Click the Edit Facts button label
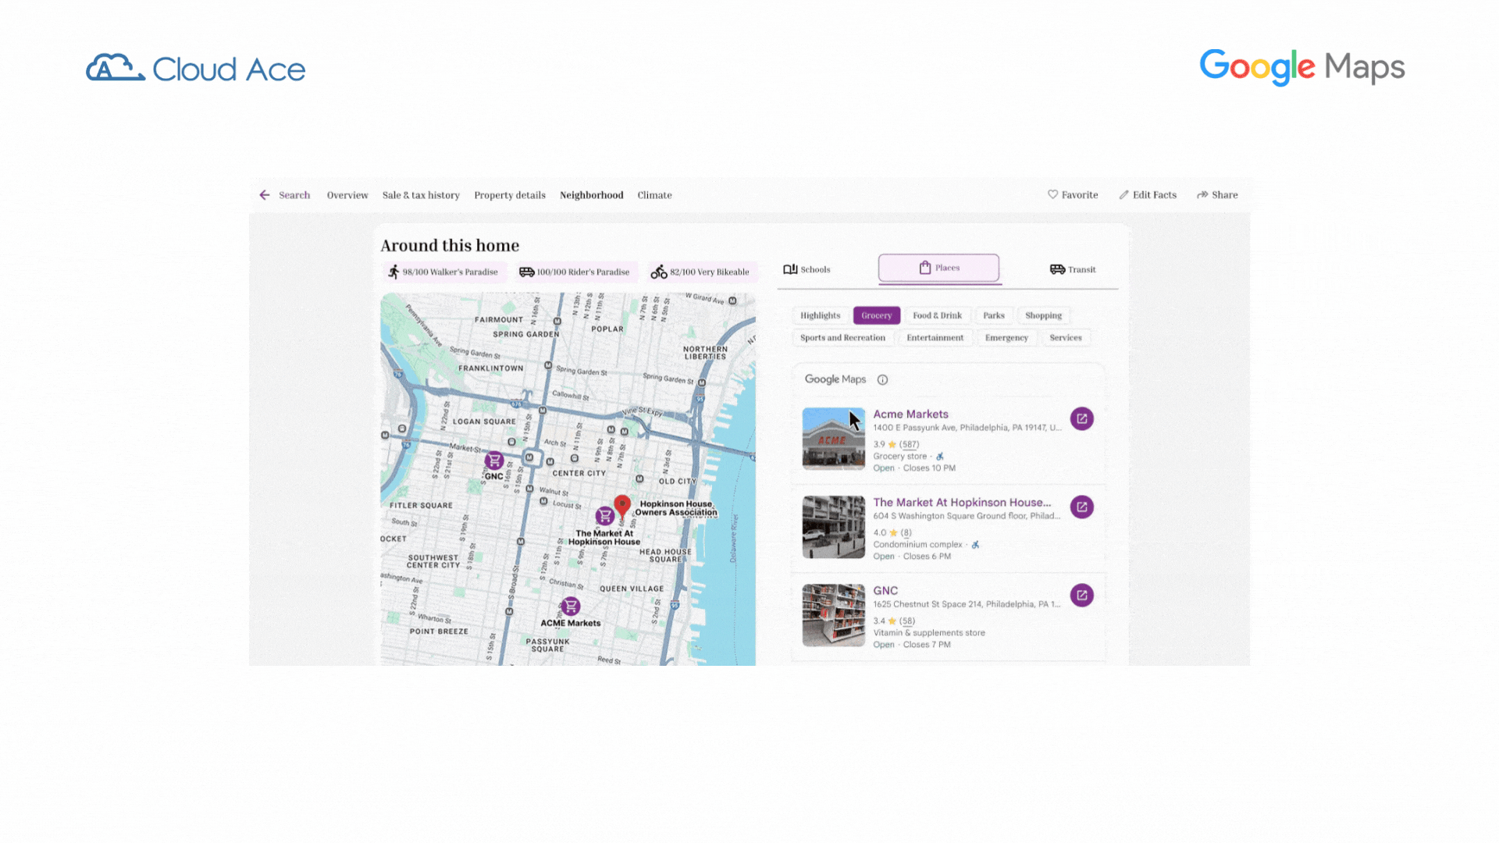Image resolution: width=1499 pixels, height=843 pixels. coord(1154,195)
